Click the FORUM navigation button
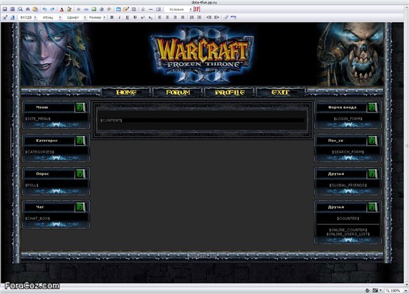The image size is (409, 294). [178, 92]
